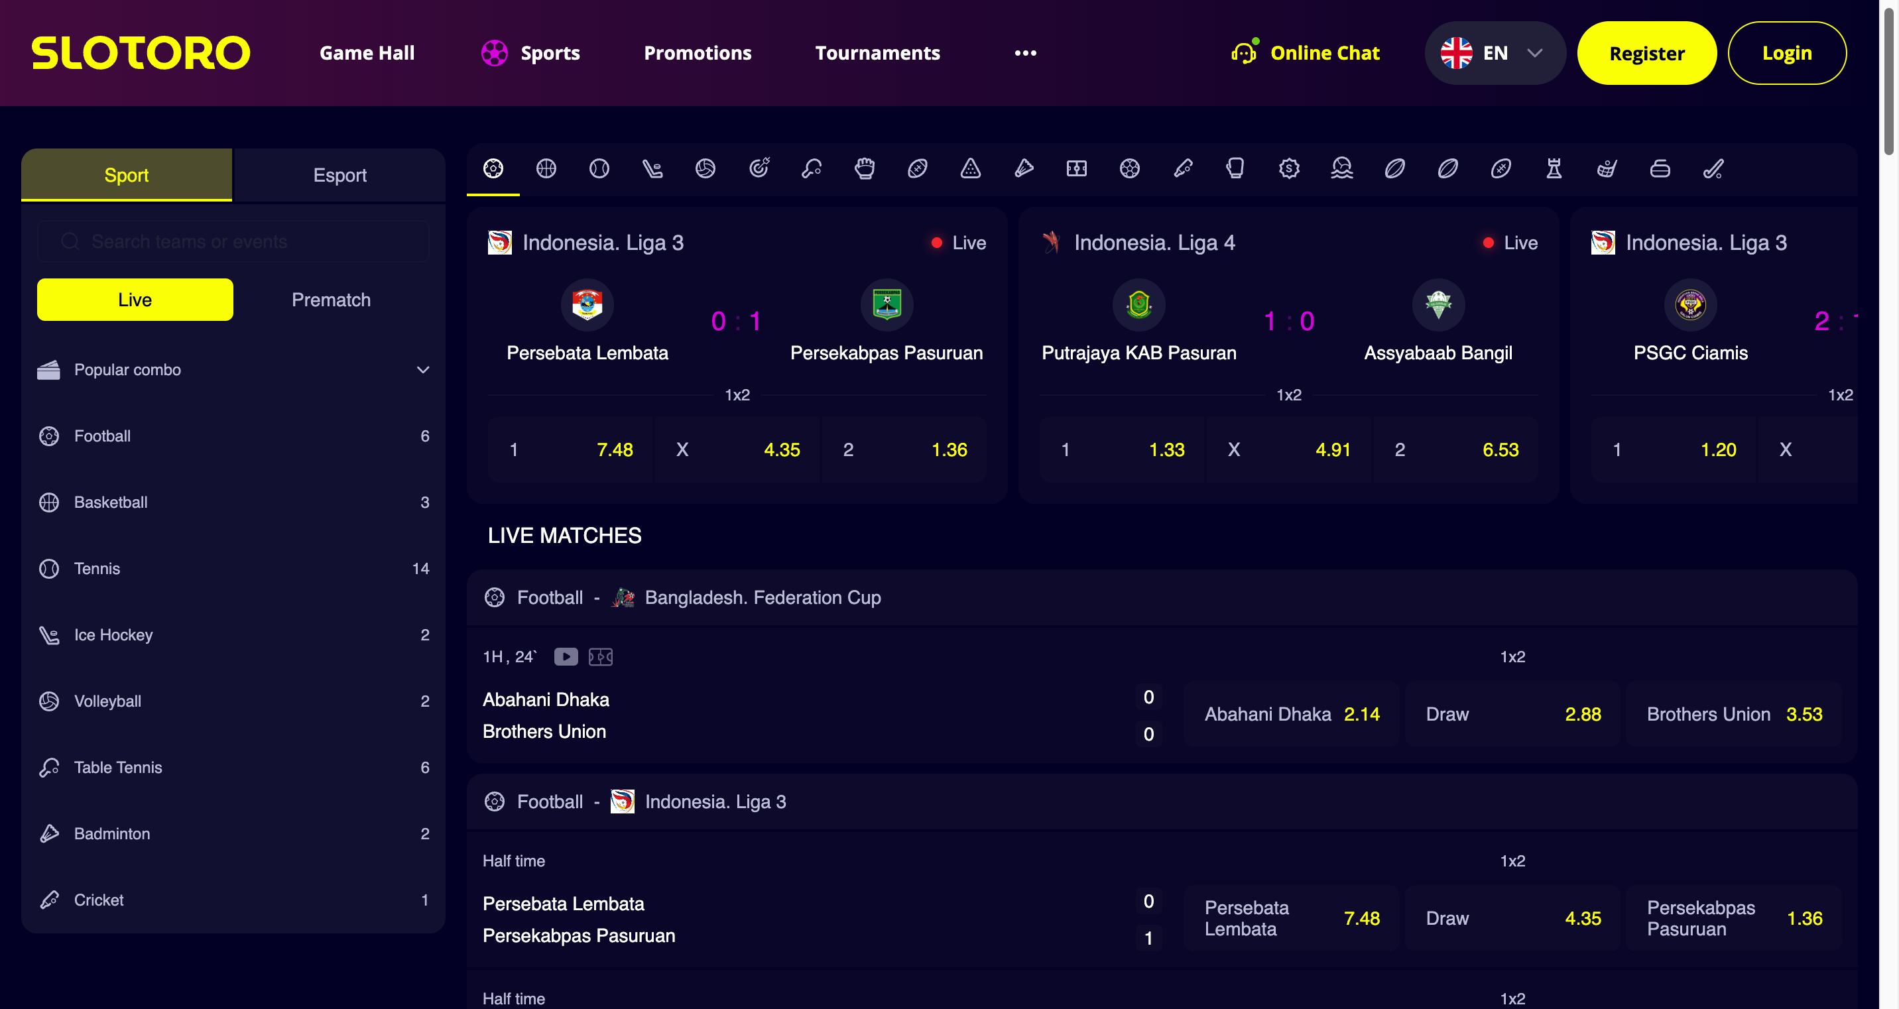Viewport: 1899px width, 1009px height.
Task: Click the Sports ball icon in header
Action: [x=495, y=53]
